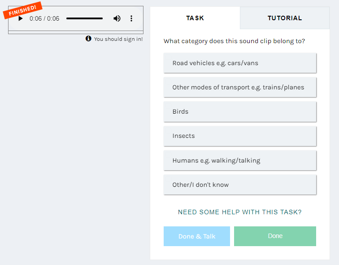Open the TUTORIAL tab
Viewport: 339px width, 265px height.
click(285, 18)
